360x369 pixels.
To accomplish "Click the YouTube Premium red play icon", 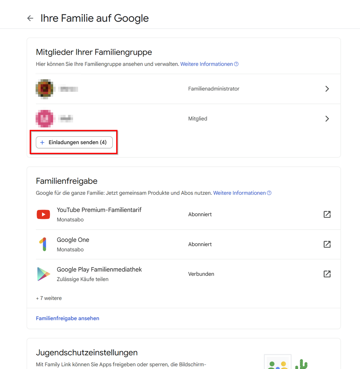I will point(43,215).
